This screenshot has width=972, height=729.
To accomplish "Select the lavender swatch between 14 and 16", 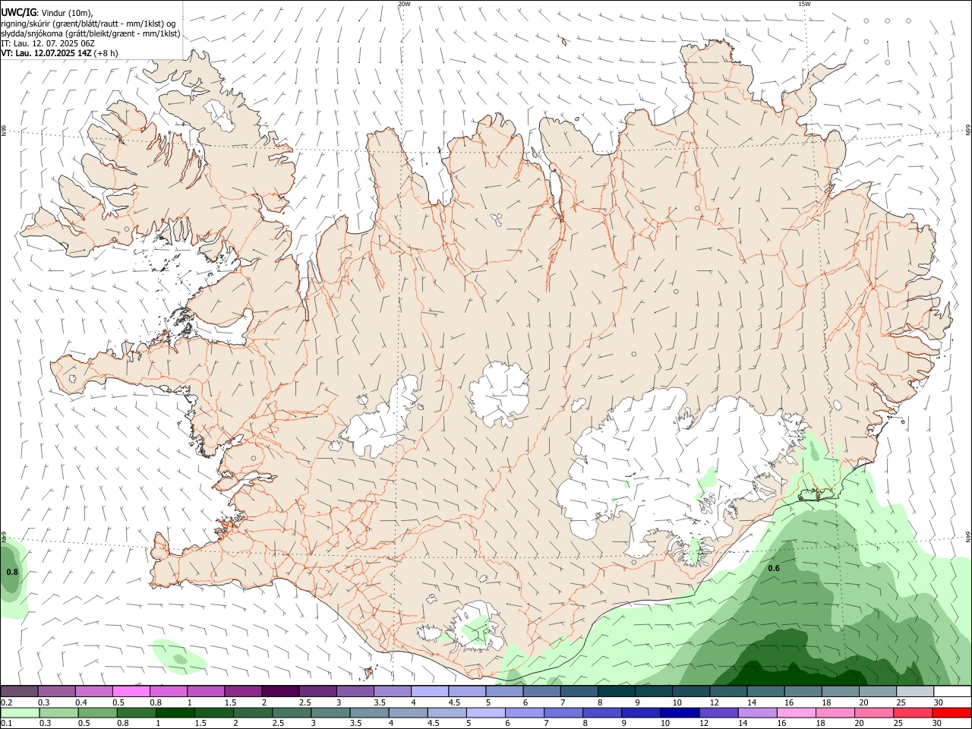I will click(x=758, y=713).
